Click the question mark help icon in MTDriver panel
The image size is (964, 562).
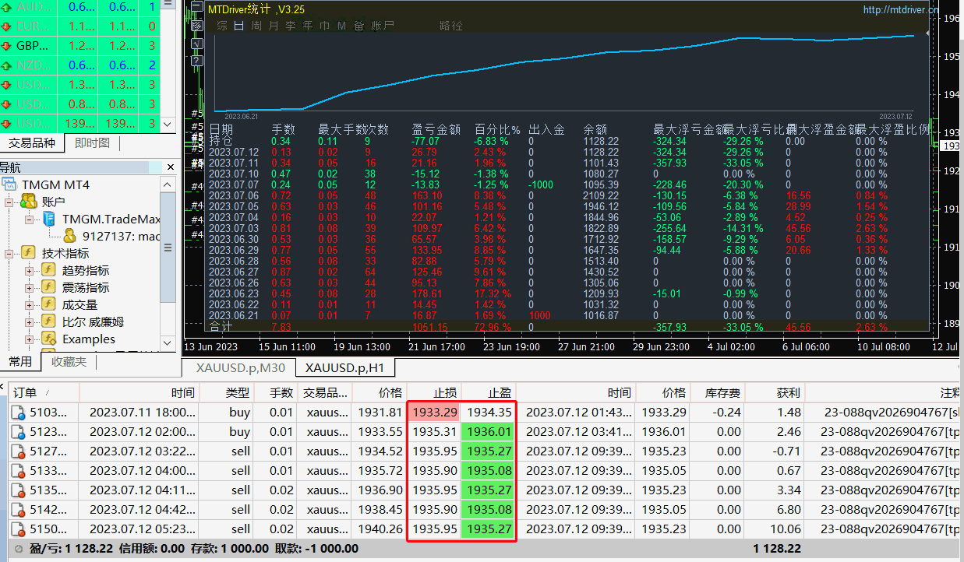[x=197, y=60]
